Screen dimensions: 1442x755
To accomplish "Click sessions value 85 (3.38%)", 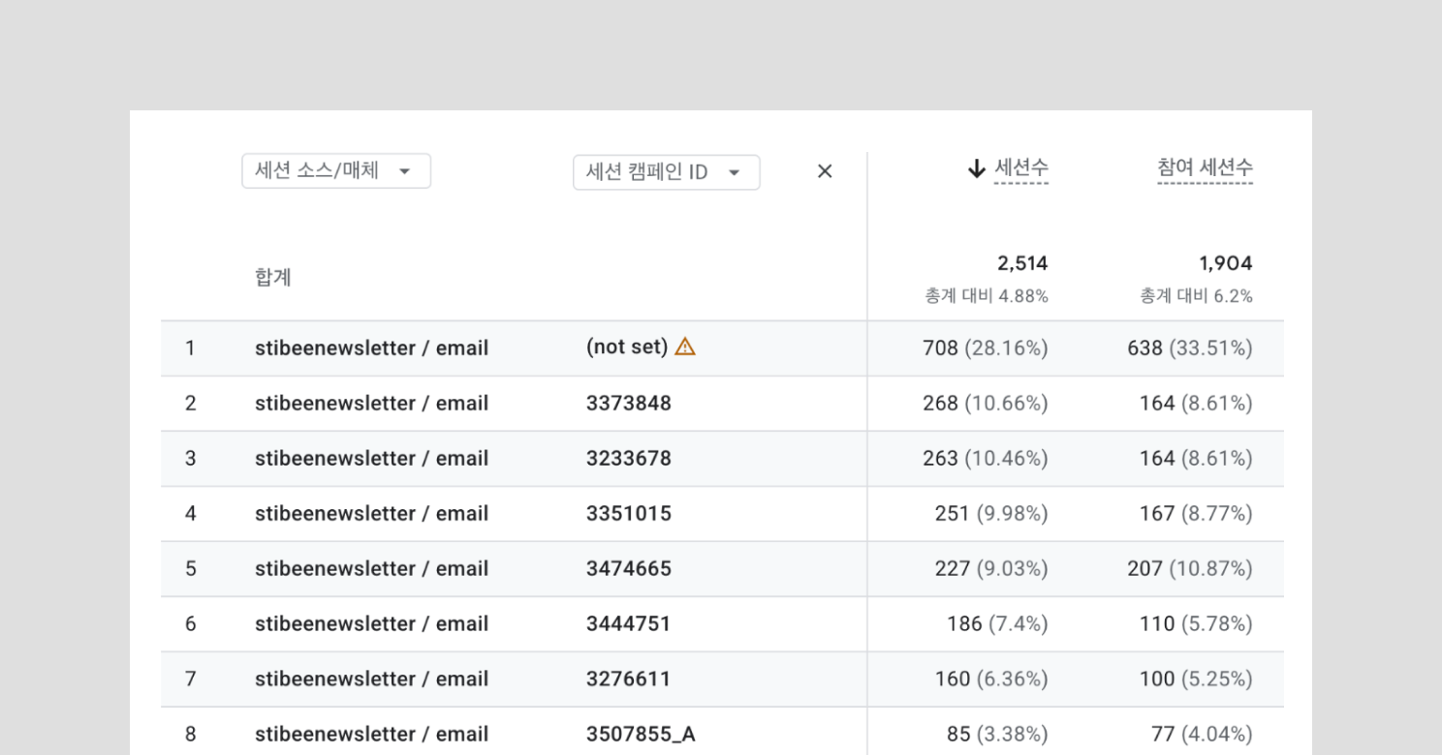I will (997, 734).
